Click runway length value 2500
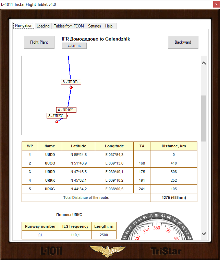 pos(104,235)
